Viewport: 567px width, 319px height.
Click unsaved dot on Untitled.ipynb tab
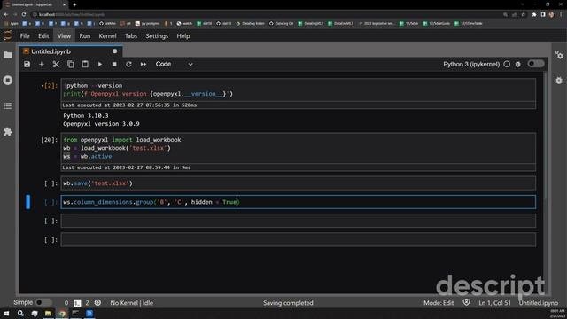click(x=114, y=51)
